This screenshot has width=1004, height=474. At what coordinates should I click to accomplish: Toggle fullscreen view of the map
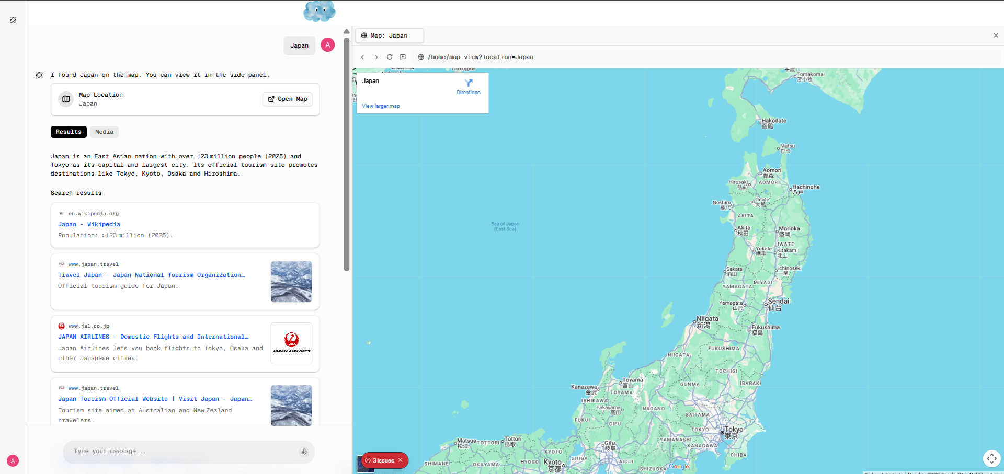click(991, 458)
